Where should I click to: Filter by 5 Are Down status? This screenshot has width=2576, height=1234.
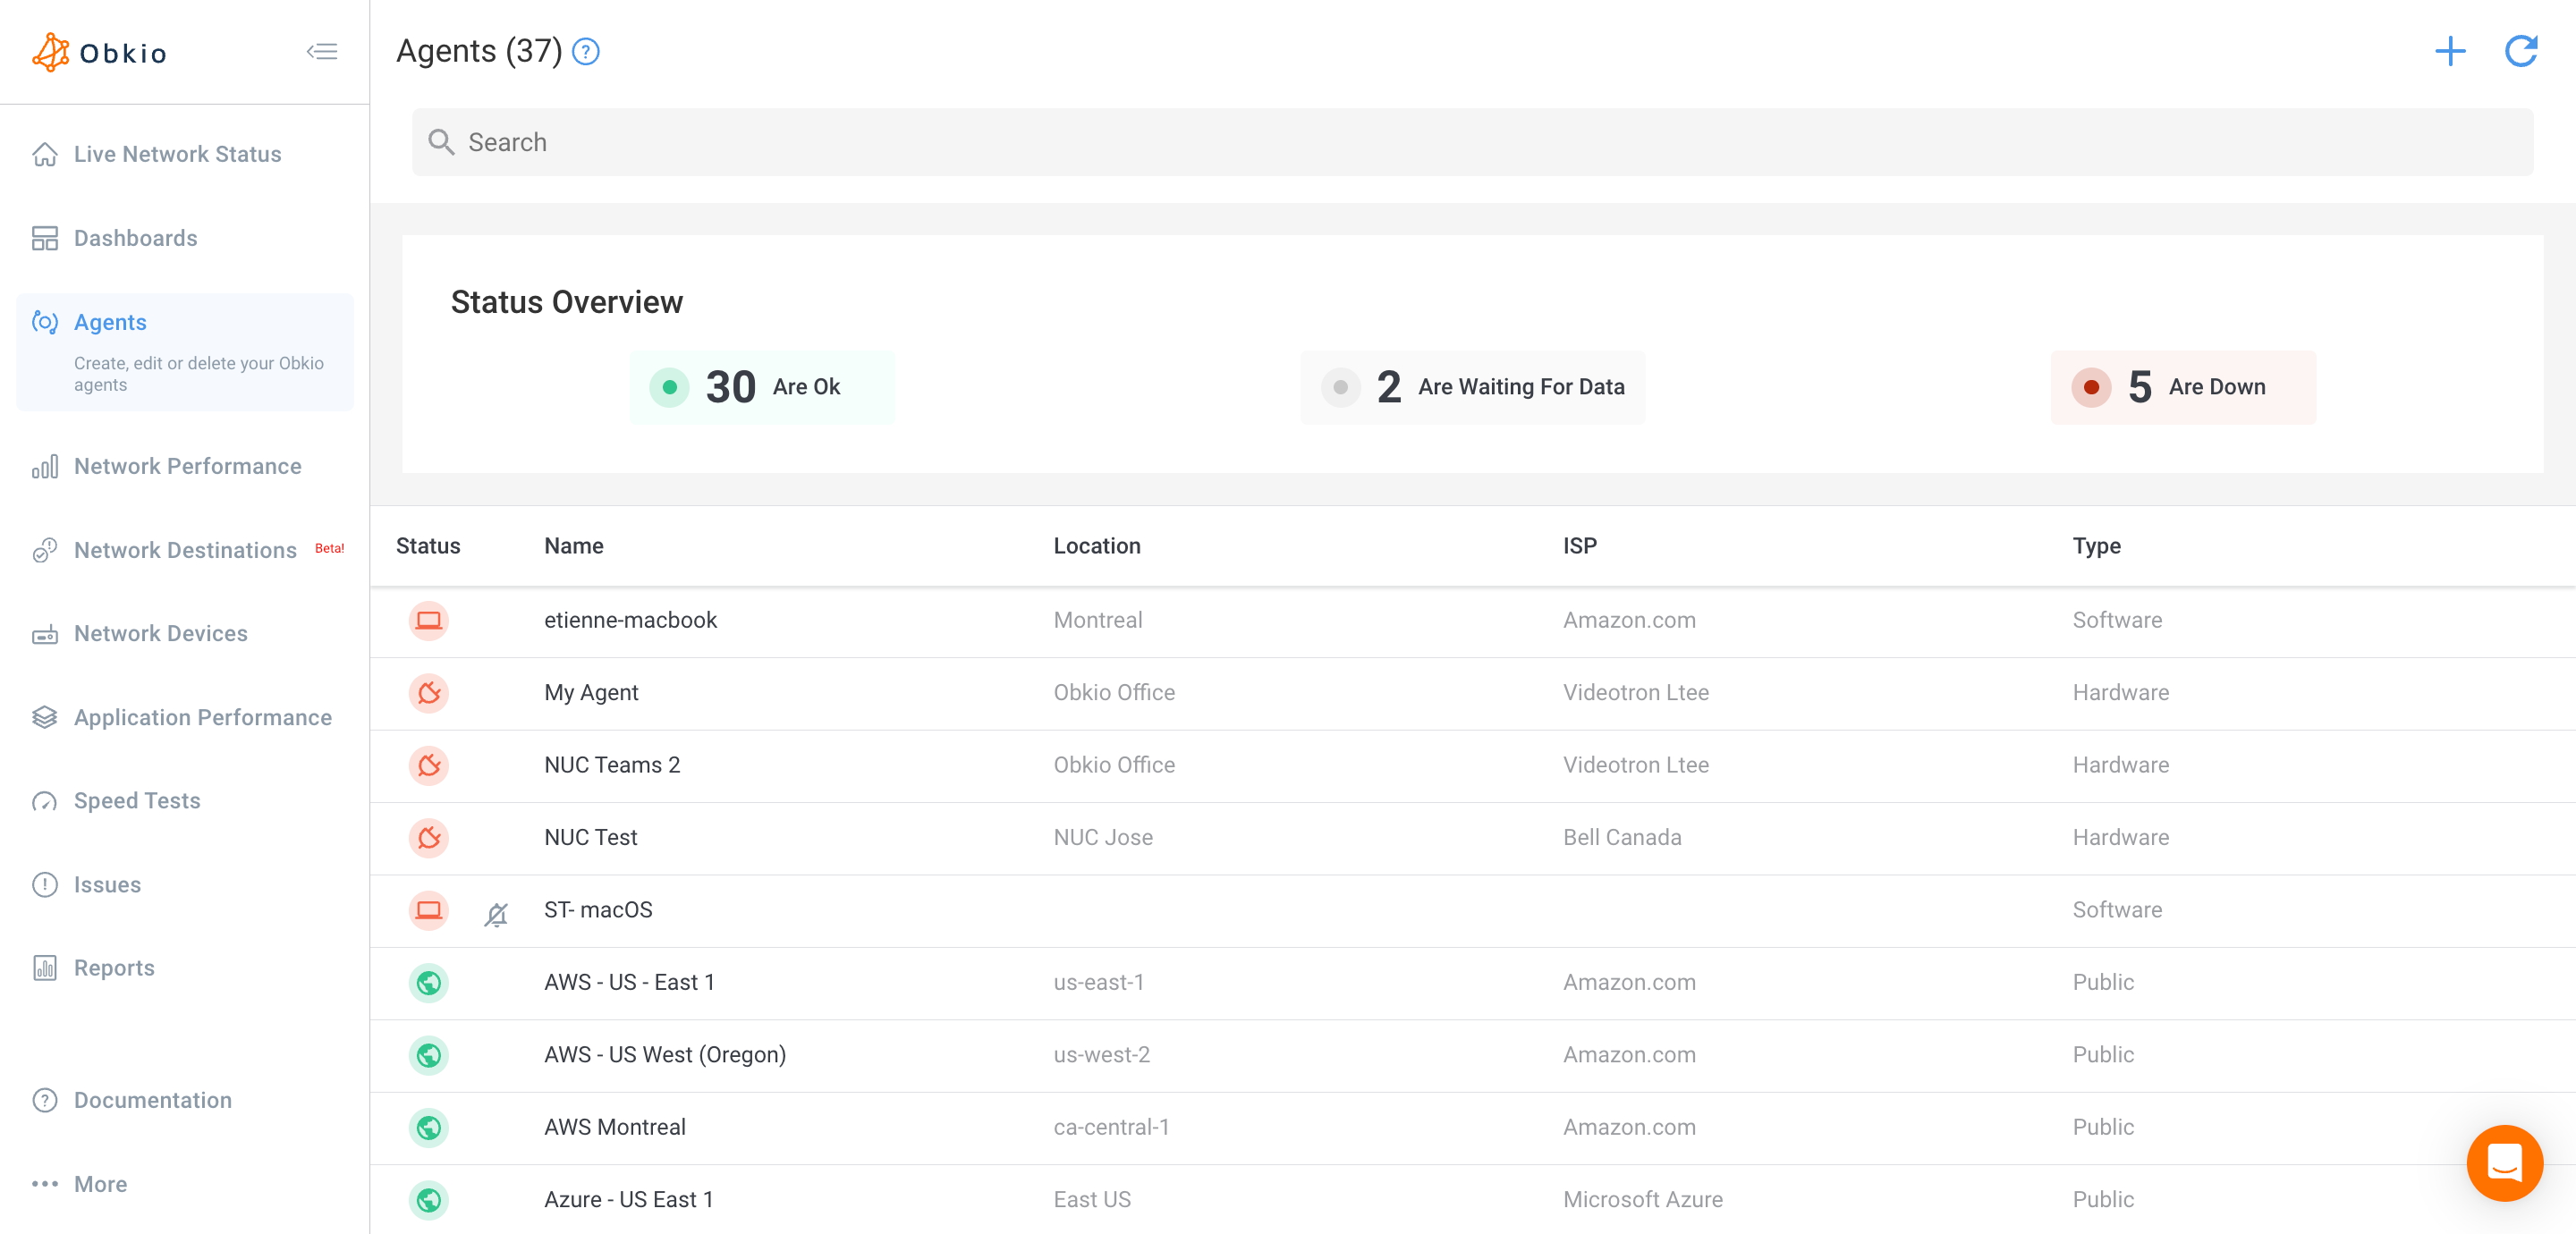click(2182, 387)
